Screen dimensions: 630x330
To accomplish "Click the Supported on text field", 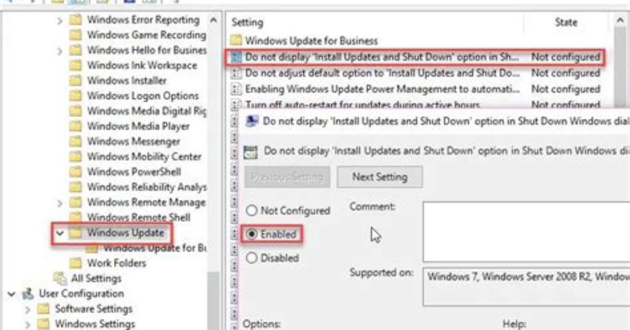I will click(x=526, y=287).
